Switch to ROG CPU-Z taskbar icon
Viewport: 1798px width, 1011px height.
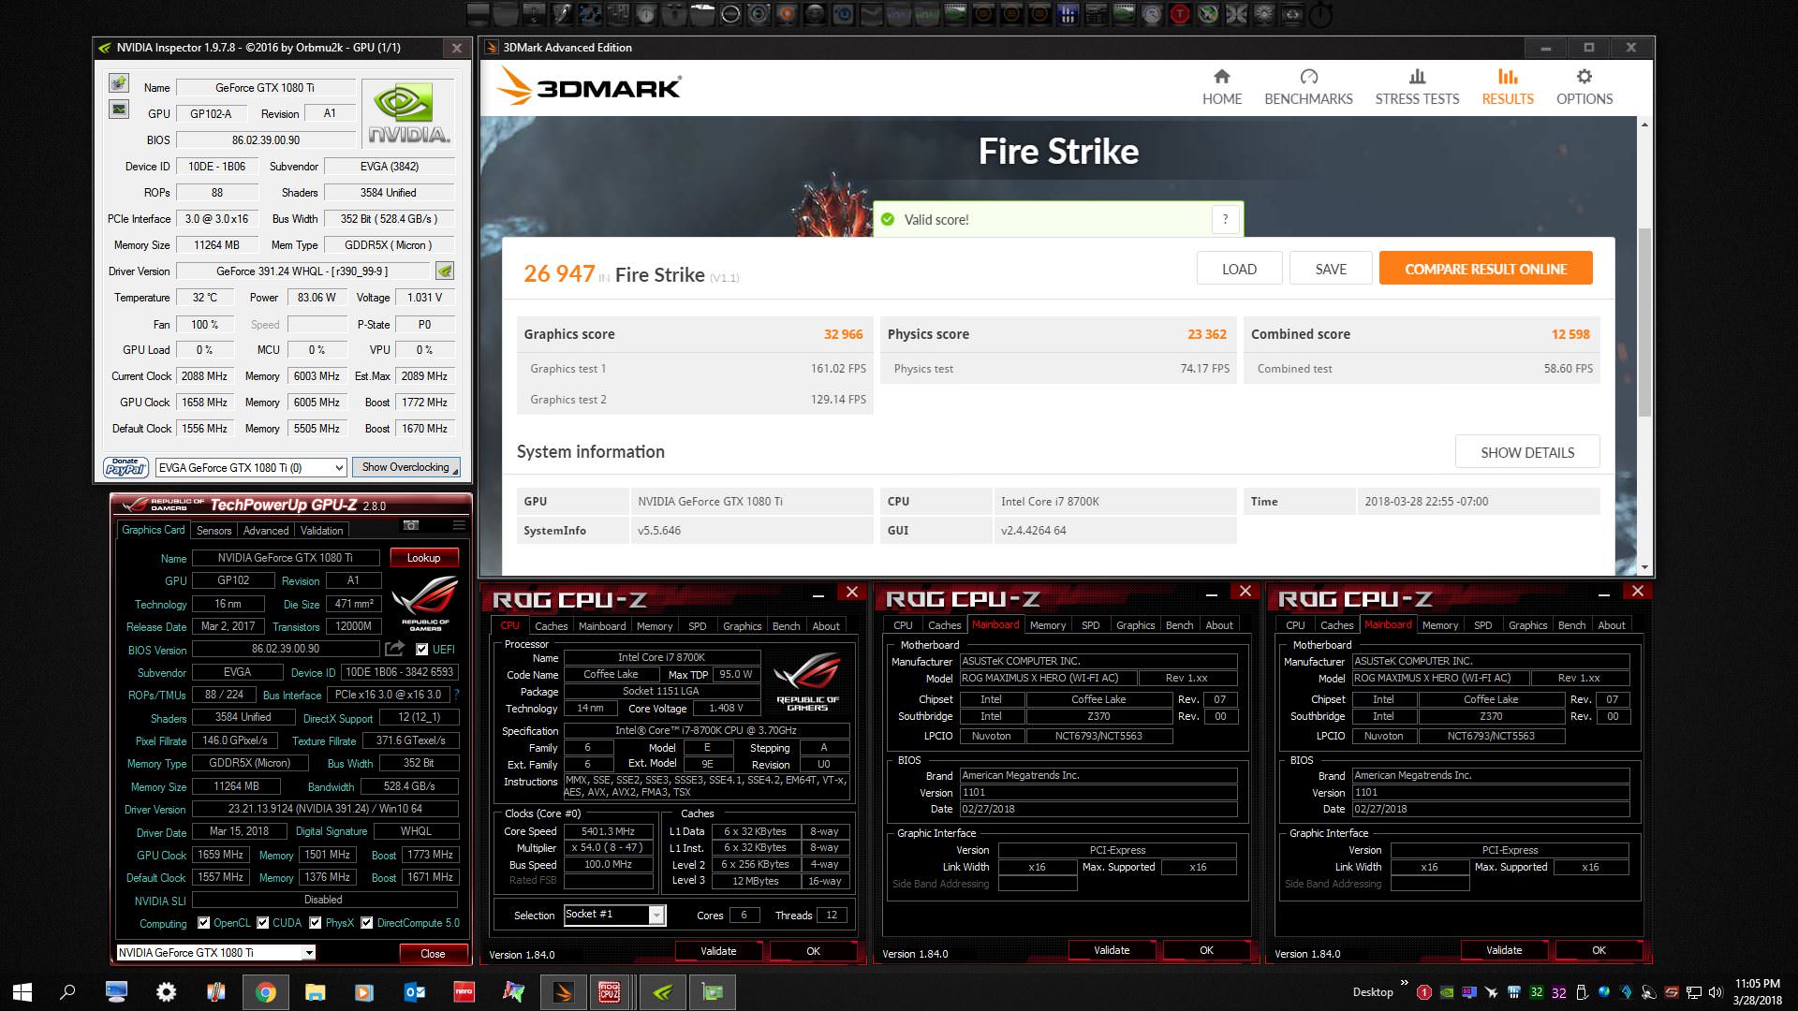click(x=610, y=991)
